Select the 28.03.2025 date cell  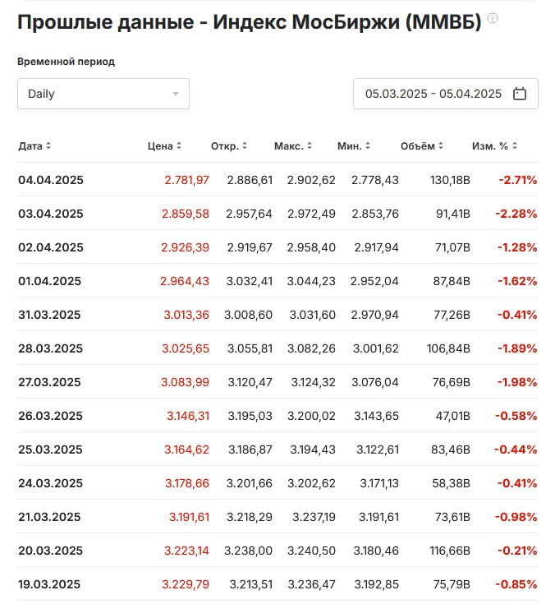tap(50, 348)
